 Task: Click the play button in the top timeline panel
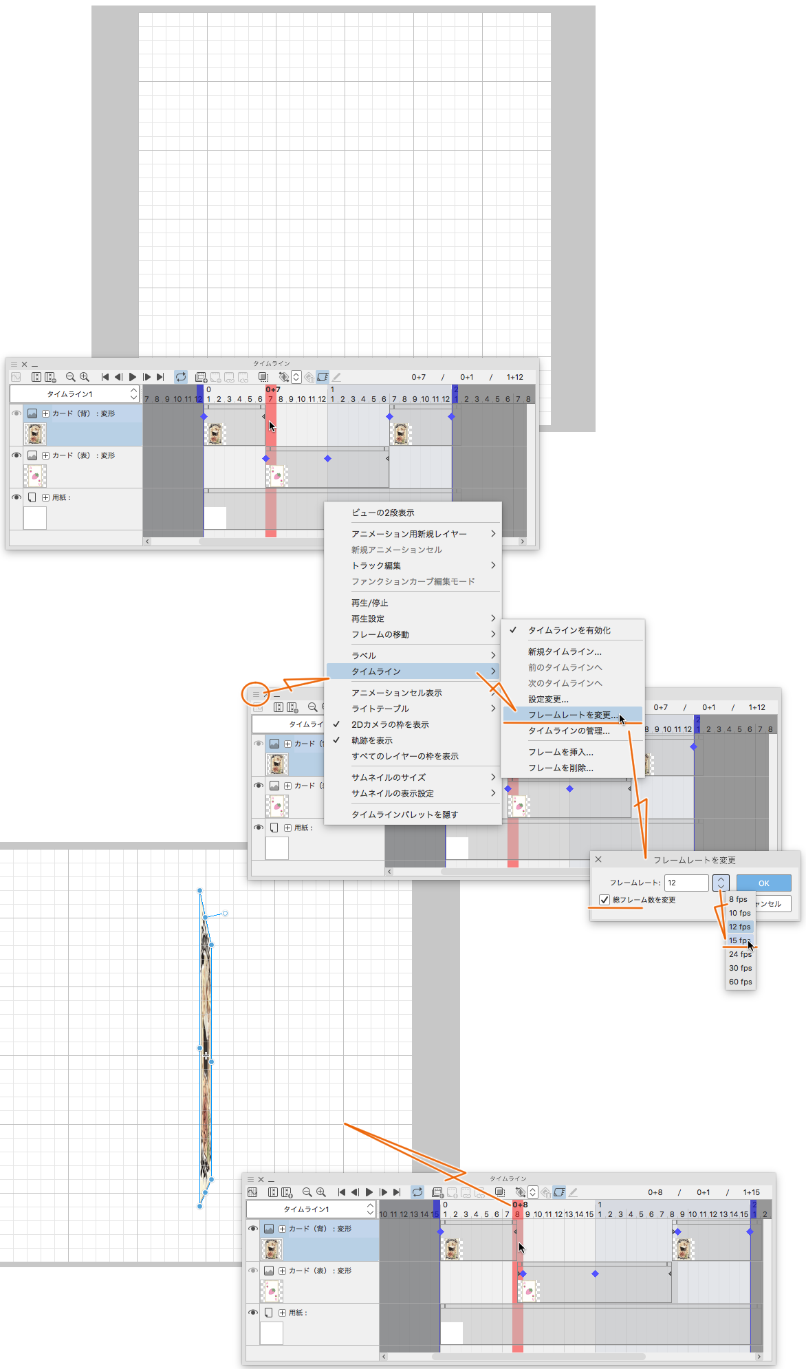click(x=133, y=377)
